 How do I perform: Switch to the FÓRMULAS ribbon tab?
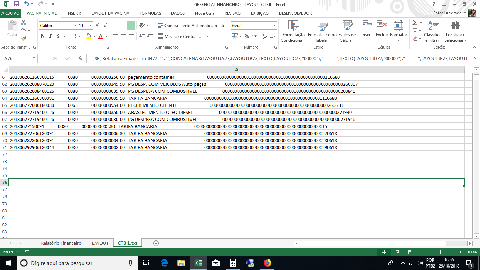(150, 13)
